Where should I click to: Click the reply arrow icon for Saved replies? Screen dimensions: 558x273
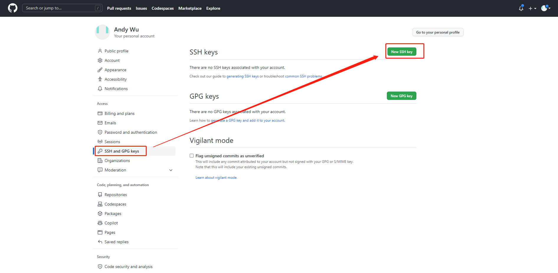pos(100,242)
